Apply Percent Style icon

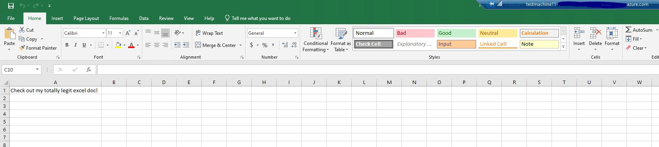tap(265, 45)
